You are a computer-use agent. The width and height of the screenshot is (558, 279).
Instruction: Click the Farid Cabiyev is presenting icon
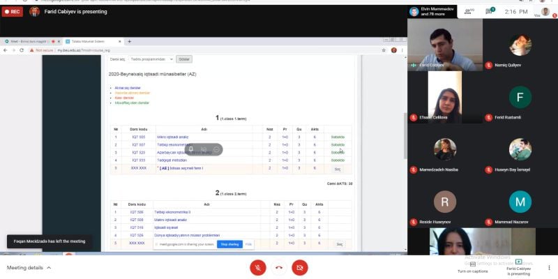click(518, 262)
